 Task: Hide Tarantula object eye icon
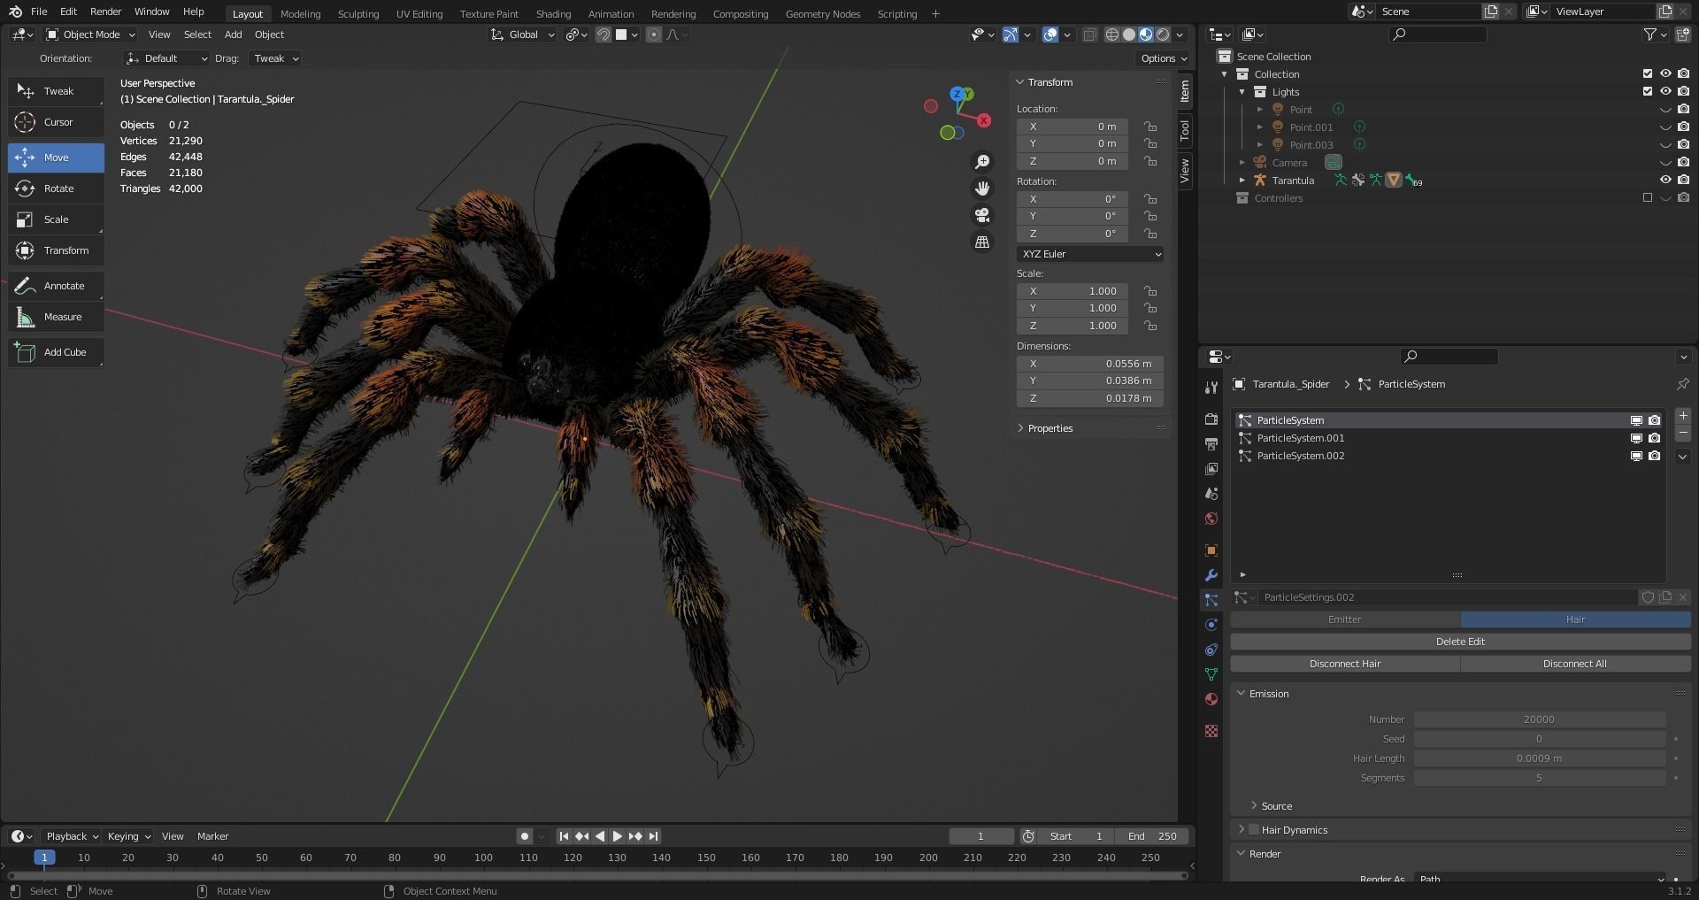point(1664,181)
